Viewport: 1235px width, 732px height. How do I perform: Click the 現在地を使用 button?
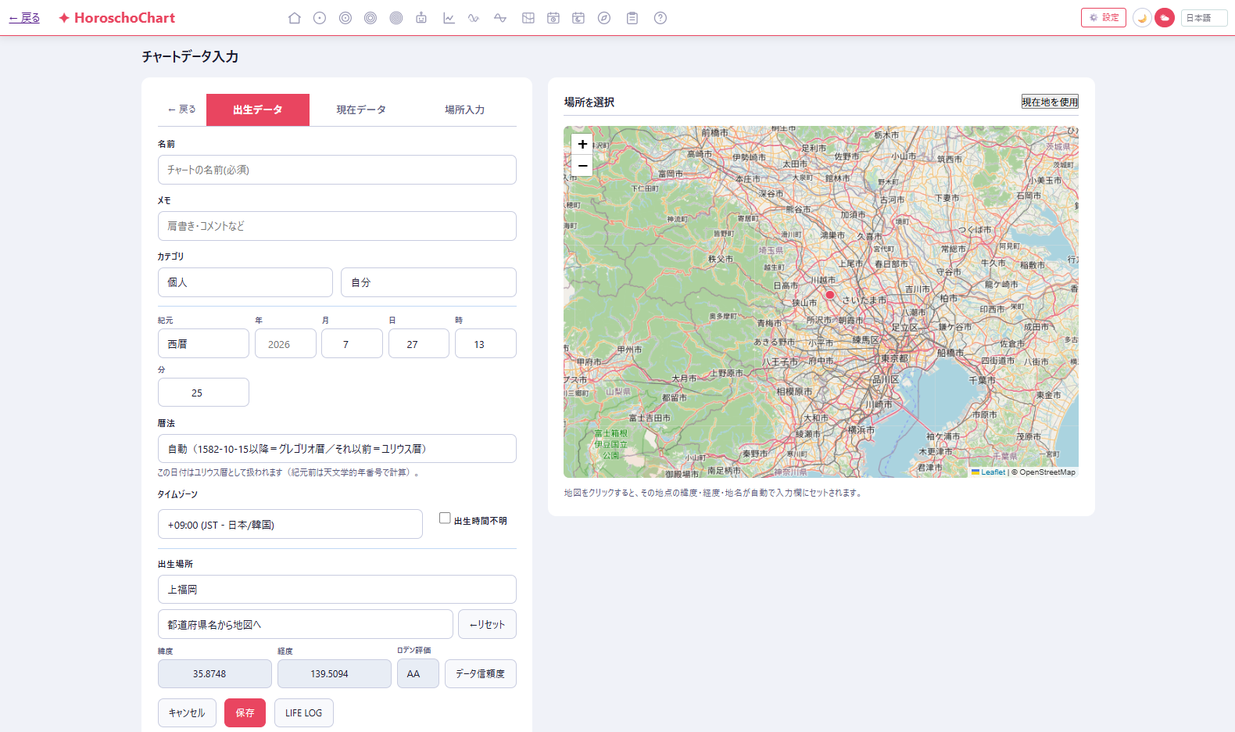pyautogui.click(x=1050, y=102)
